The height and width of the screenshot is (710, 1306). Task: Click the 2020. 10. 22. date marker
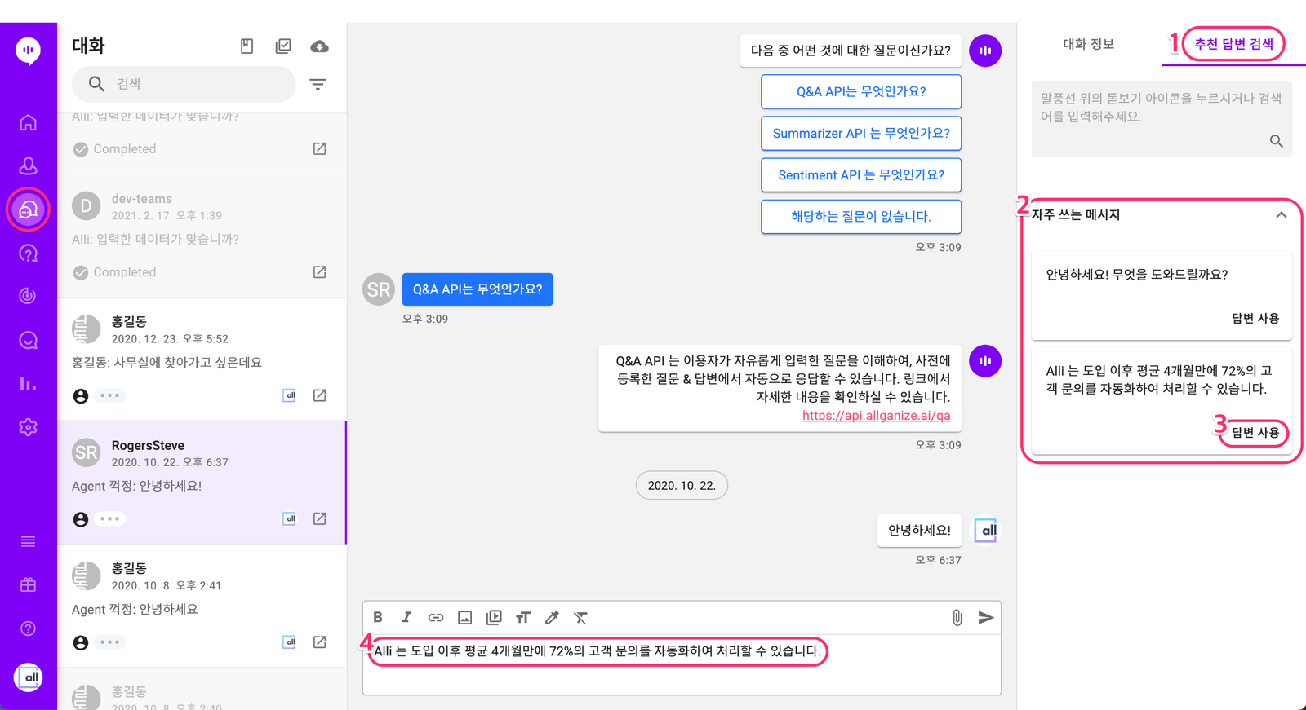point(682,485)
